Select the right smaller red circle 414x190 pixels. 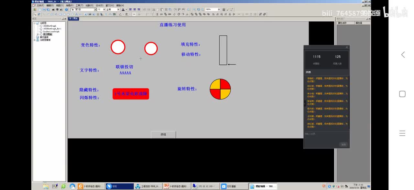click(151, 49)
